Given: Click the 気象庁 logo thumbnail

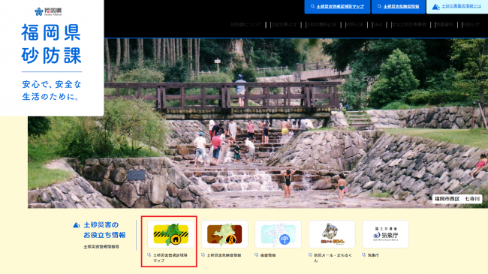Looking at the screenshot, I should [385, 234].
